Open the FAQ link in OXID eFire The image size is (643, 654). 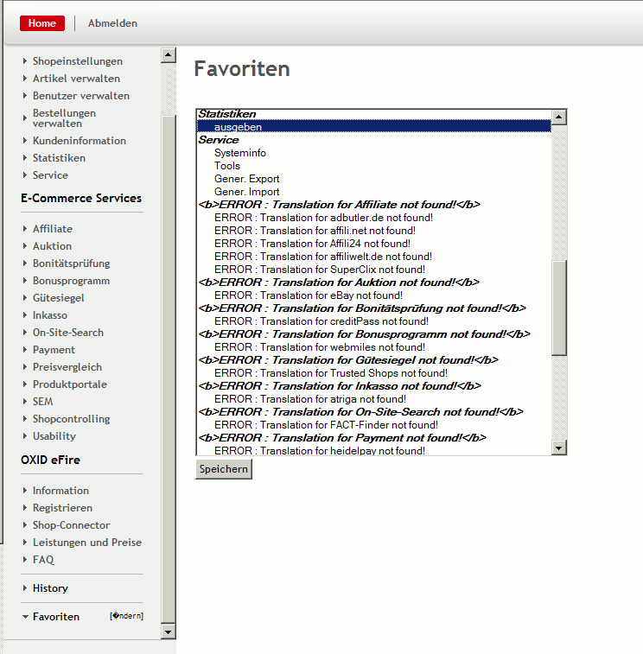tap(42, 560)
